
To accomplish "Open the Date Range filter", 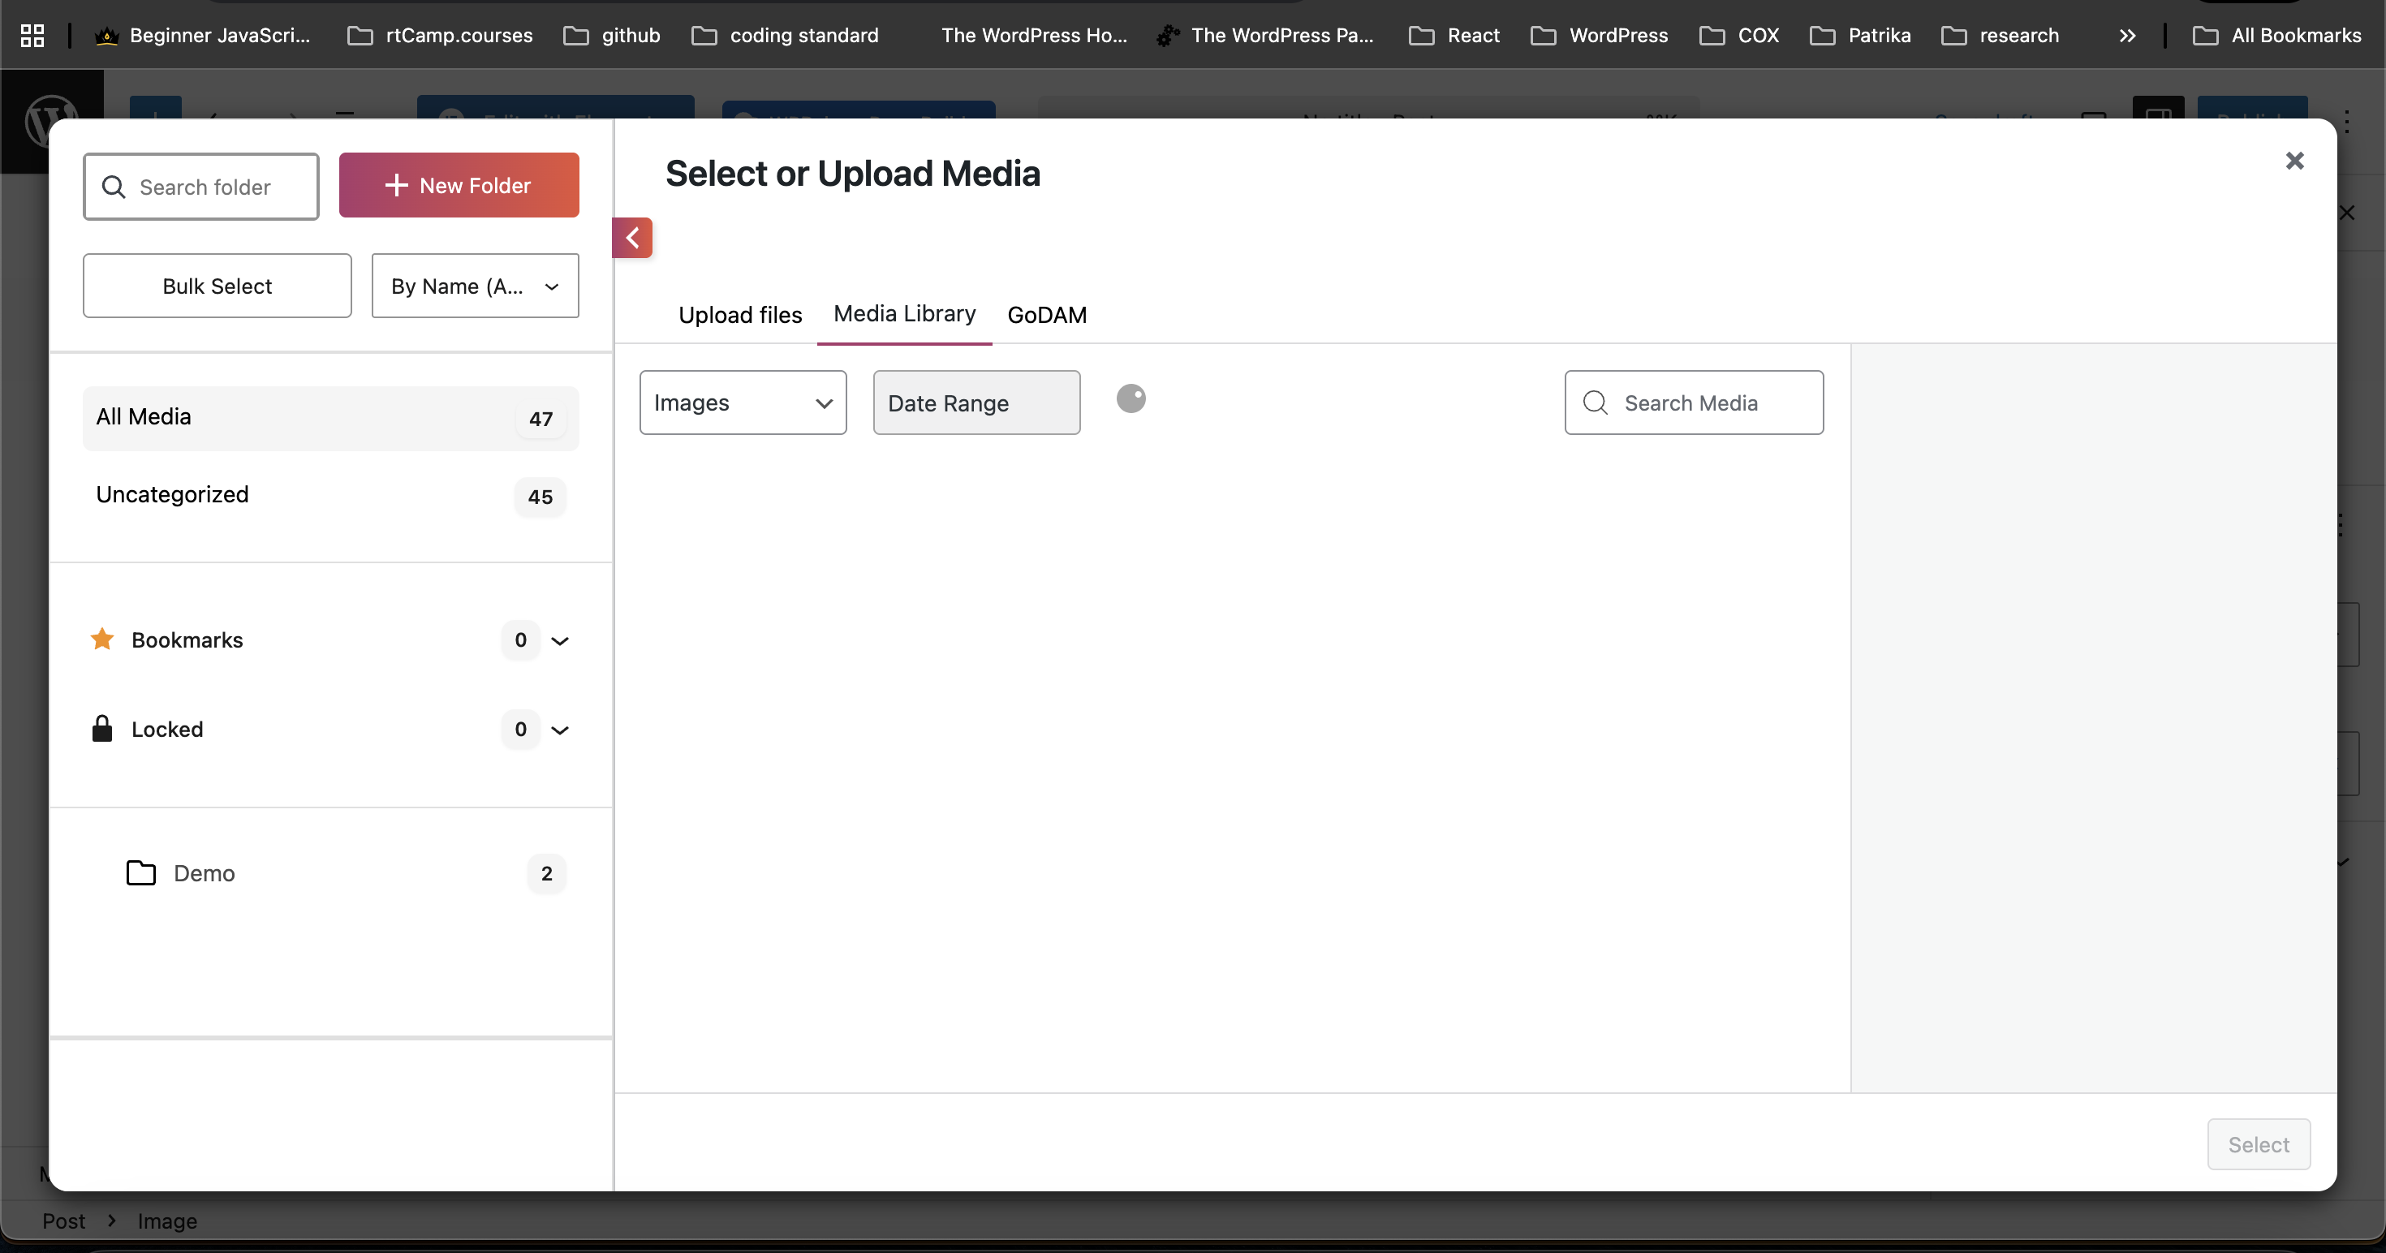I will (976, 403).
